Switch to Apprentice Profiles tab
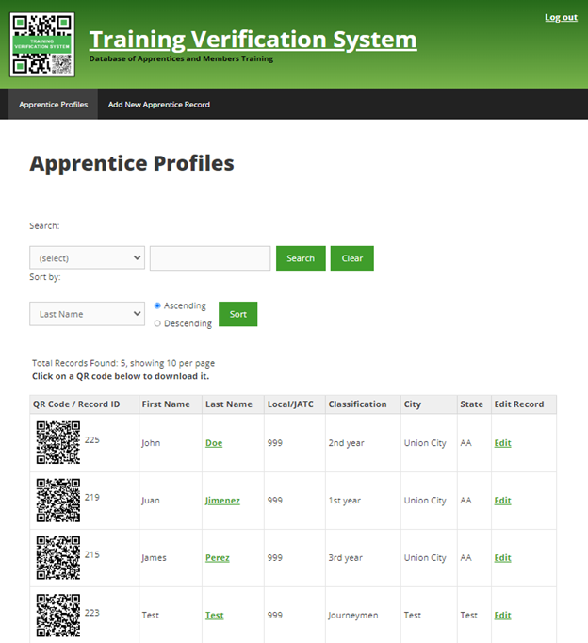588x643 pixels. pos(53,105)
